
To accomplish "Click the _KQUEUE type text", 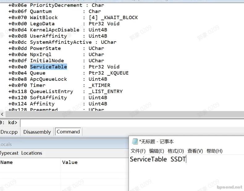I will pos(118,73).
